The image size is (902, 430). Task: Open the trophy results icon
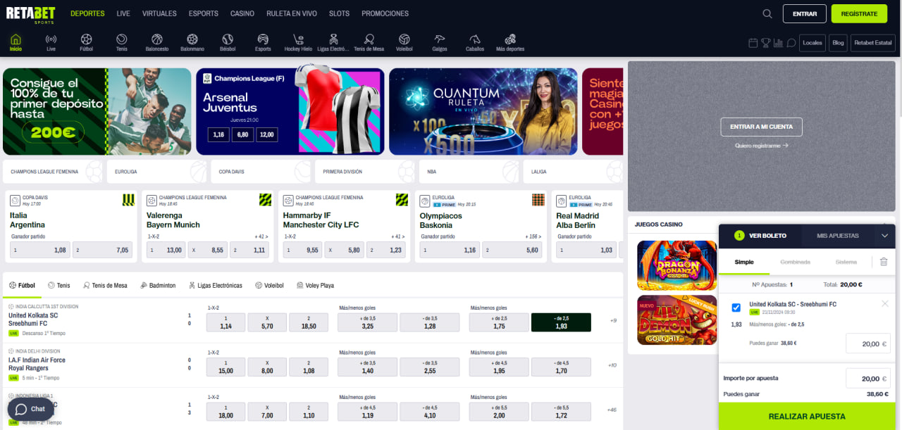click(766, 43)
